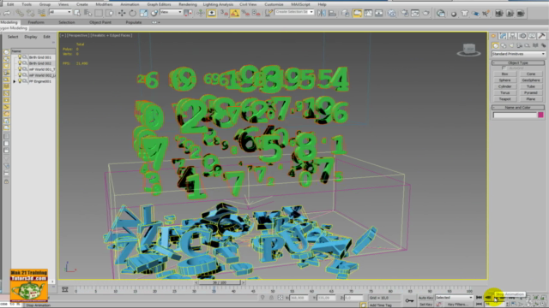Screen dimensions: 549x308
Task: Open the Create Selection Set dropdown
Action: click(294, 12)
